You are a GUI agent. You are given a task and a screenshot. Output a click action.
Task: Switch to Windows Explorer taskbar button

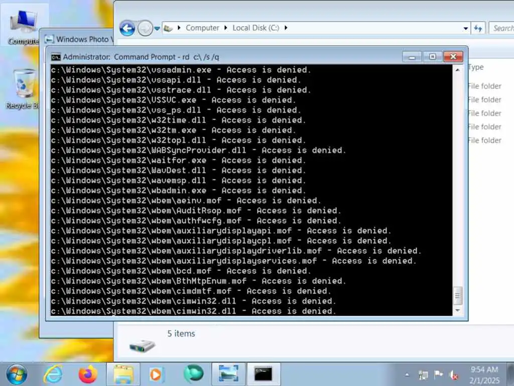(123, 374)
